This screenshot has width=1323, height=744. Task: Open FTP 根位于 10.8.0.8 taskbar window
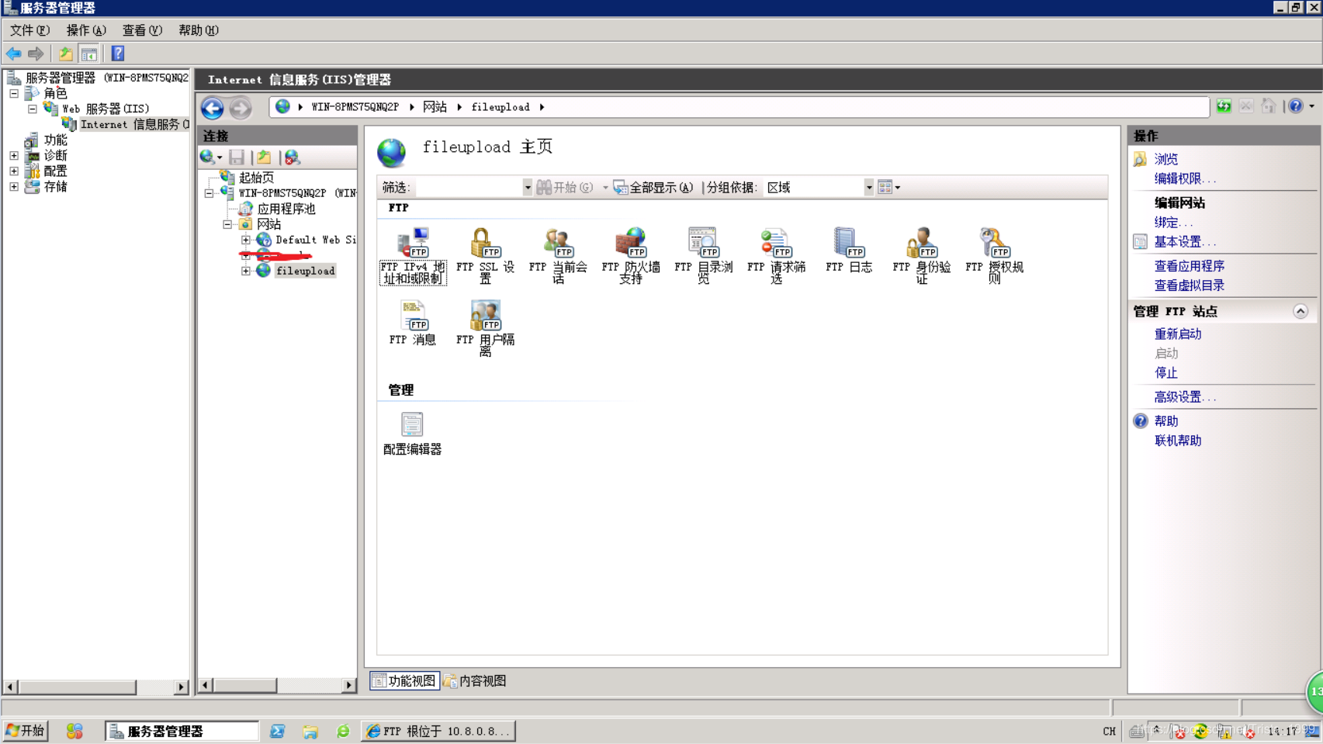pos(438,731)
